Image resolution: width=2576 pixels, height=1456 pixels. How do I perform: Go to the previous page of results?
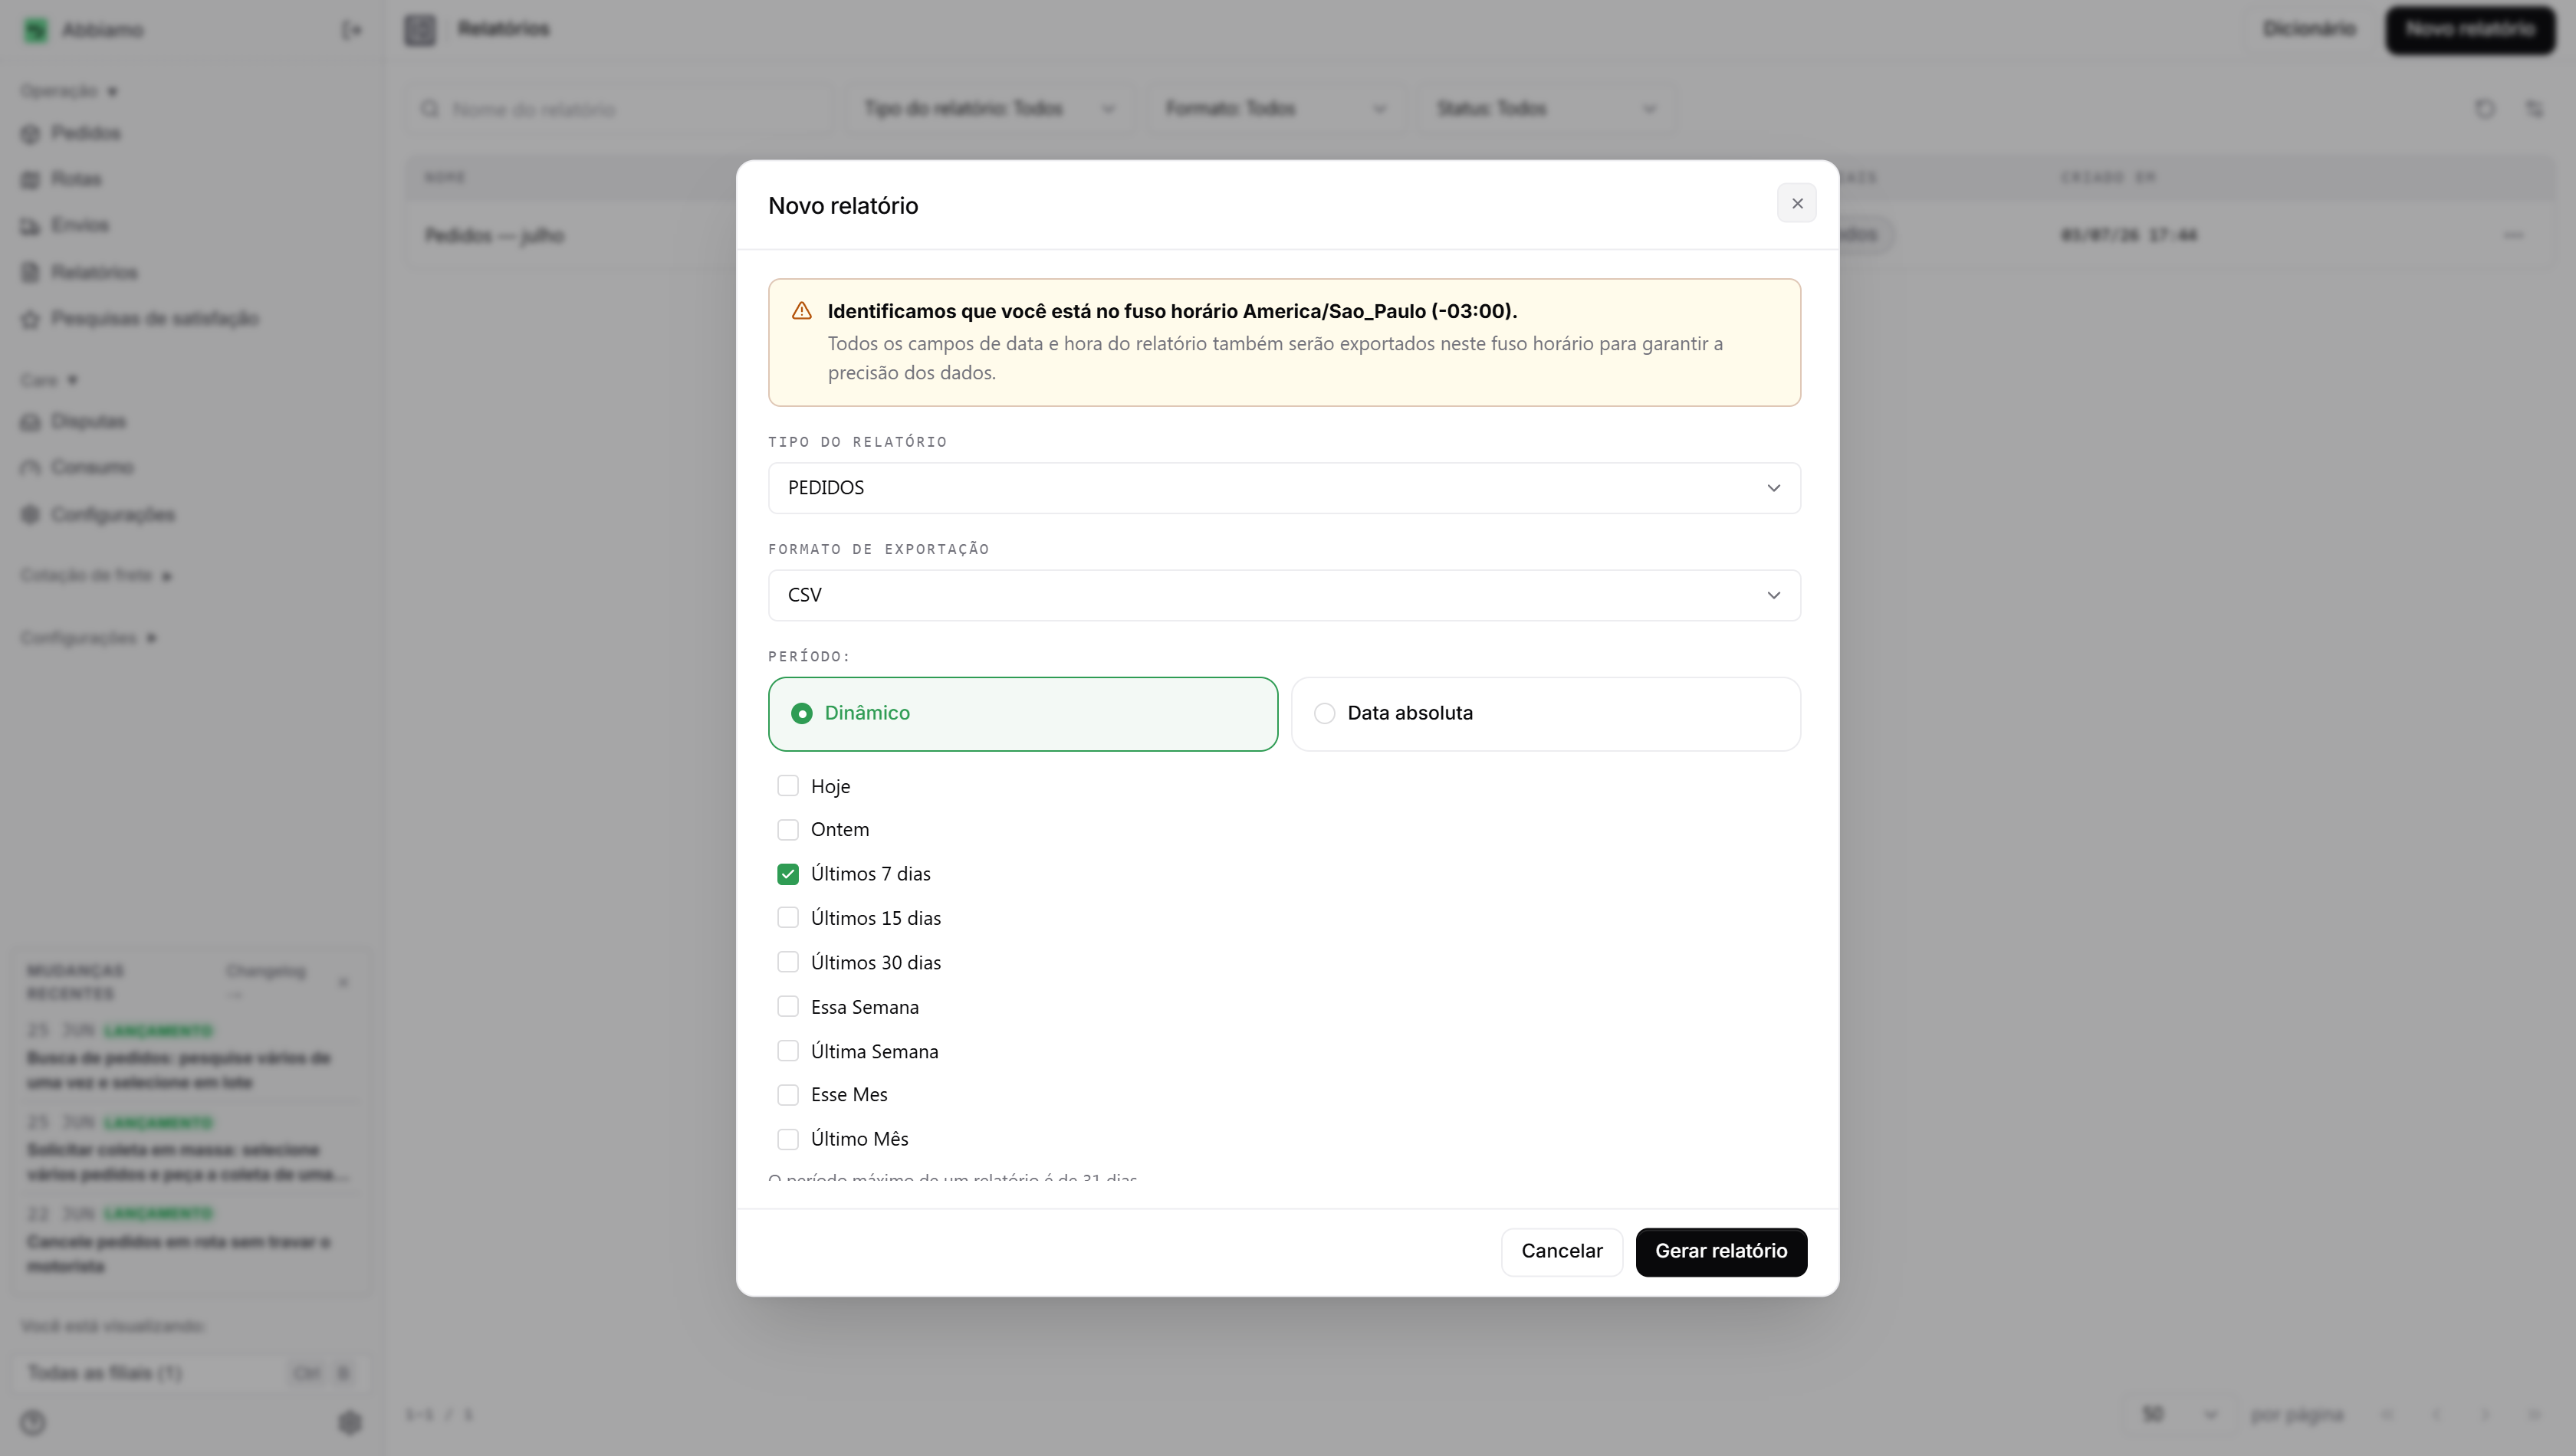point(2436,1415)
